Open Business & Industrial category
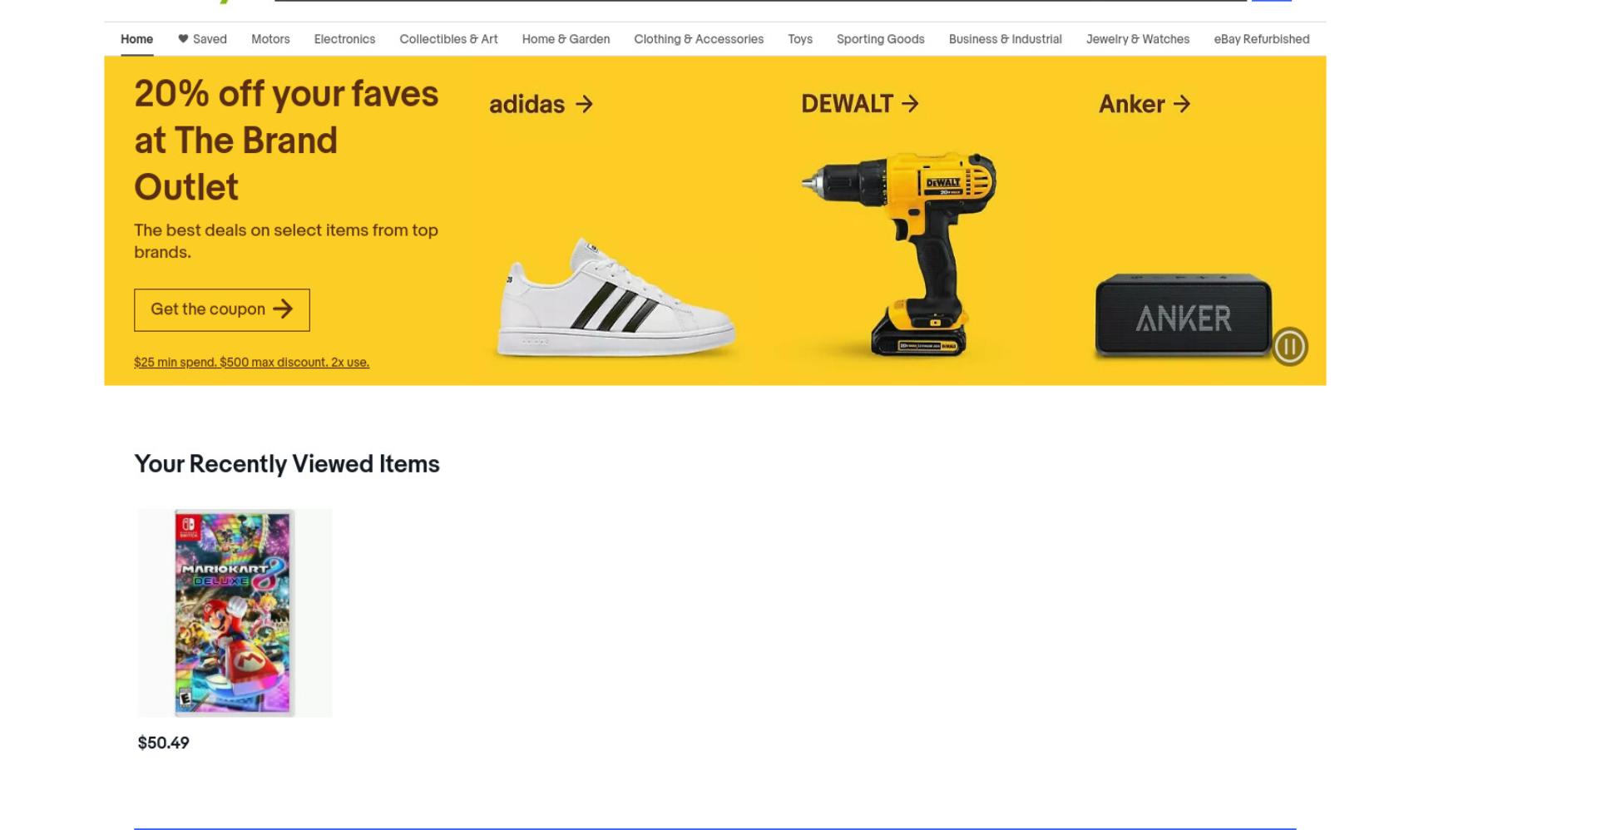 point(1005,39)
